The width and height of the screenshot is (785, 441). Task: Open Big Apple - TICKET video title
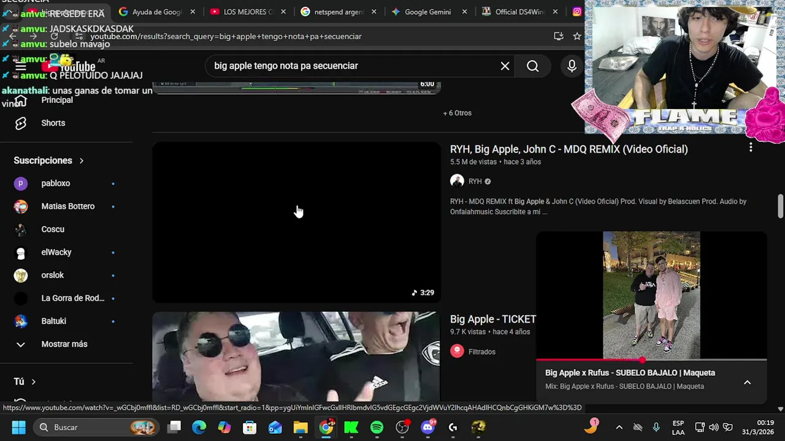[x=493, y=319]
